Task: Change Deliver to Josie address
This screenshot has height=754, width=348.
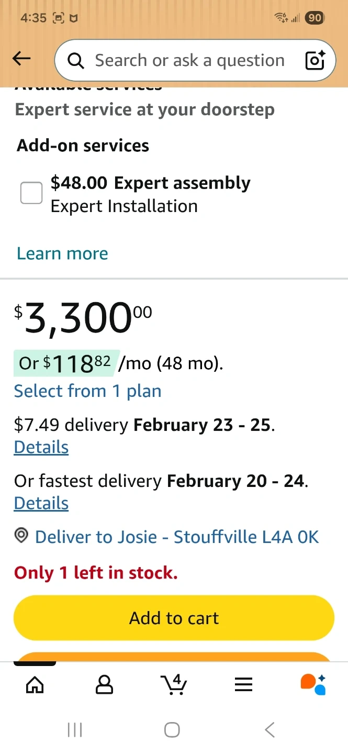Action: pos(176,537)
